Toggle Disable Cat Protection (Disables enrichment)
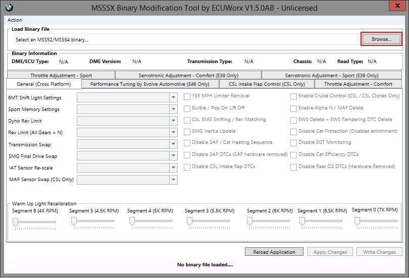Viewport: 409px width, 278px height. 293,132
